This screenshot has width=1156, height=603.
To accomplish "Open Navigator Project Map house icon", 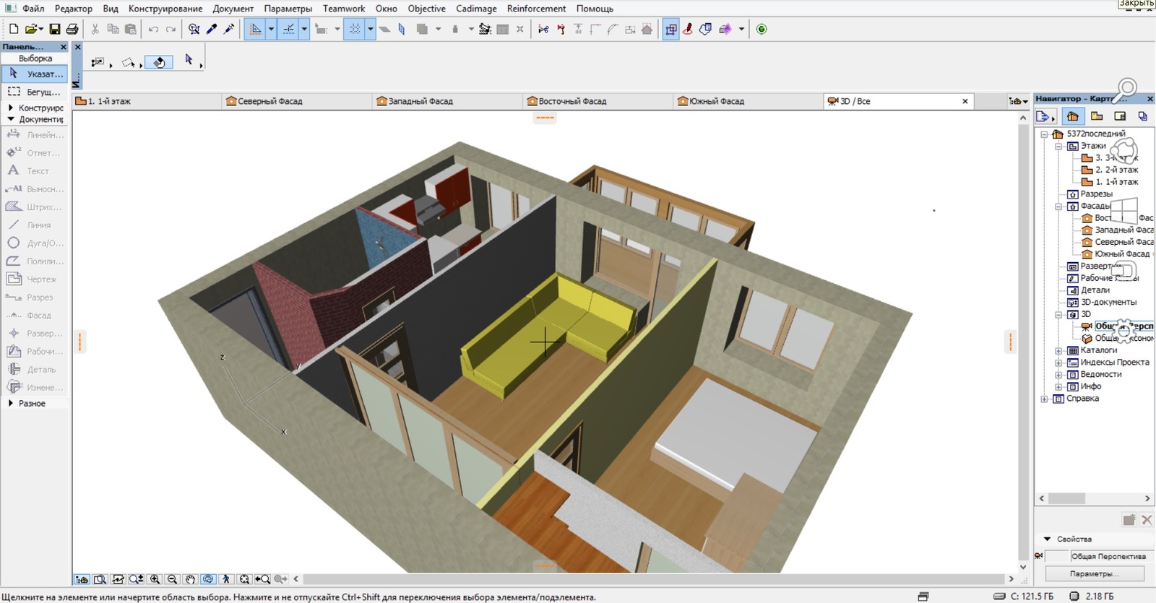I will coord(1072,116).
